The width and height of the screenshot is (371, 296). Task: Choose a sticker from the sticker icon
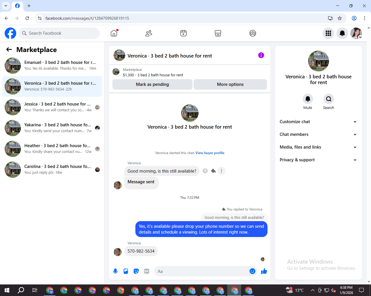tap(136, 271)
